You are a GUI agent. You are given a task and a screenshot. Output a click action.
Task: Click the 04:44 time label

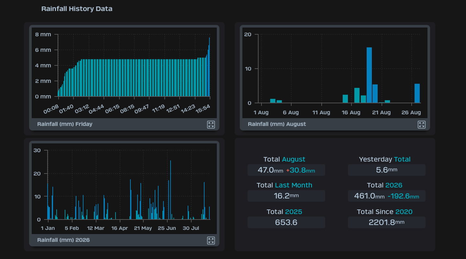96,109
